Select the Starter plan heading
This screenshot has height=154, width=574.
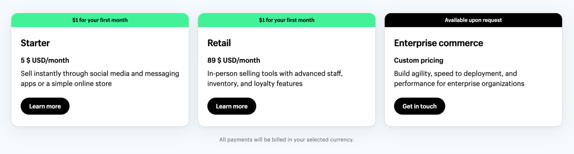pyautogui.click(x=35, y=43)
